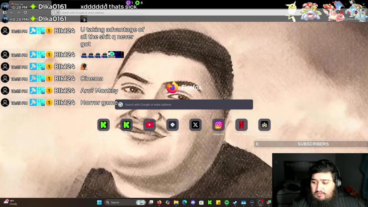Open OBS Studio from the taskbar
The width and height of the screenshot is (368, 207).
(x=260, y=202)
